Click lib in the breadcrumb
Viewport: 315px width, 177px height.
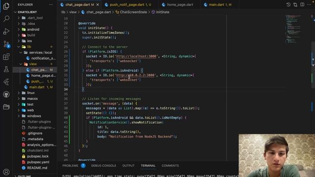pos(63,12)
